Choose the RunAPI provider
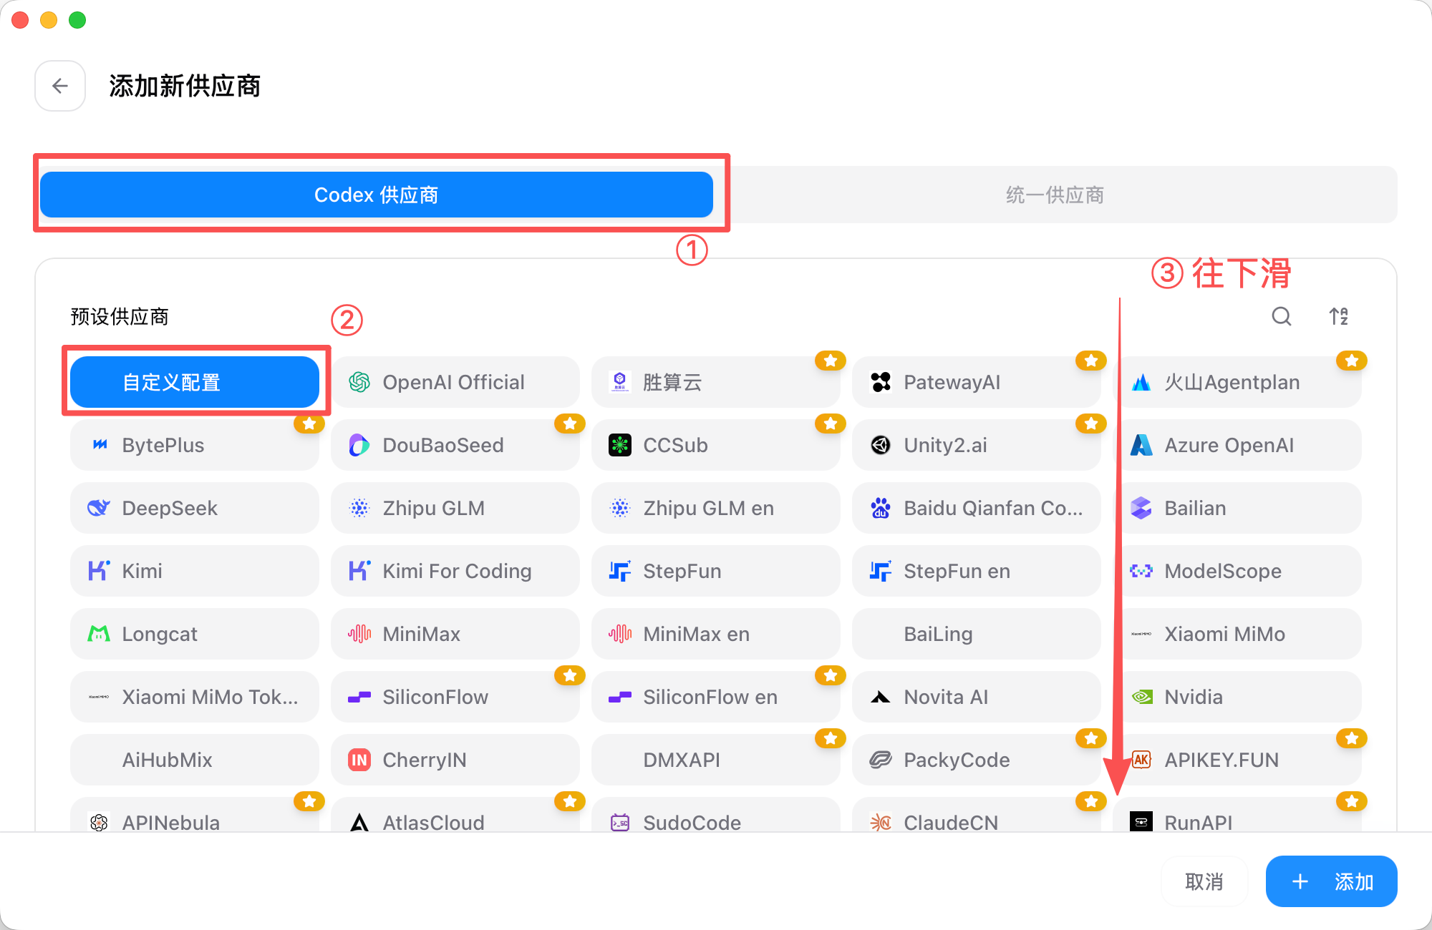Image resolution: width=1432 pixels, height=930 pixels. pos(1237,816)
